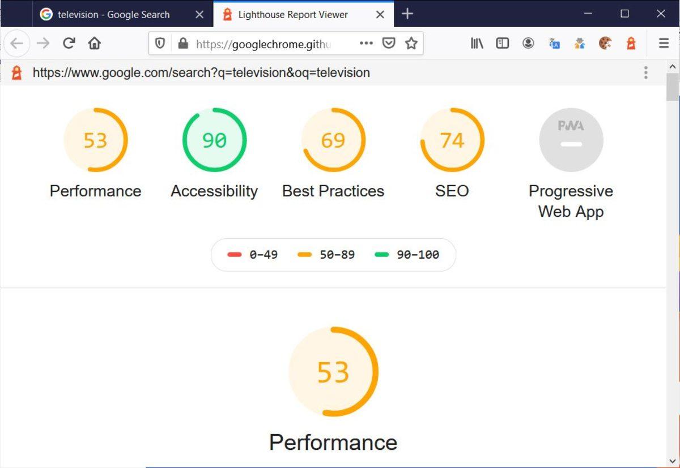Viewport: 680px width, 468px height.
Task: Click the padlock site security icon
Action: pos(182,43)
